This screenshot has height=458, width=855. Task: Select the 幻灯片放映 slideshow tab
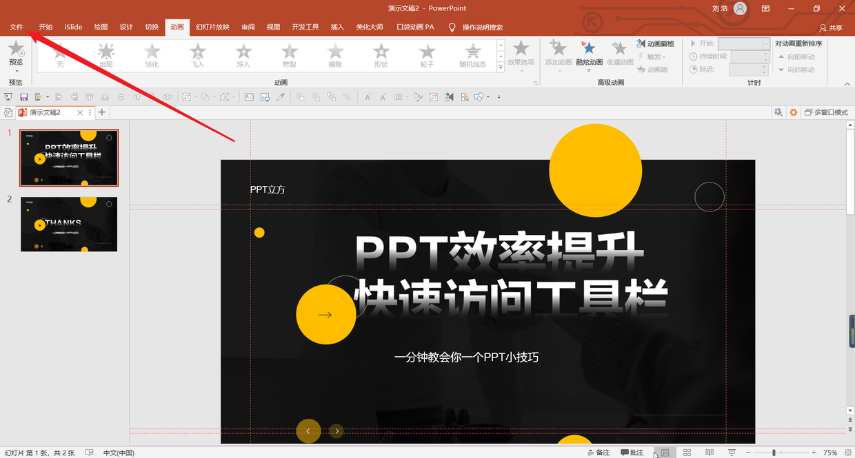pos(212,28)
